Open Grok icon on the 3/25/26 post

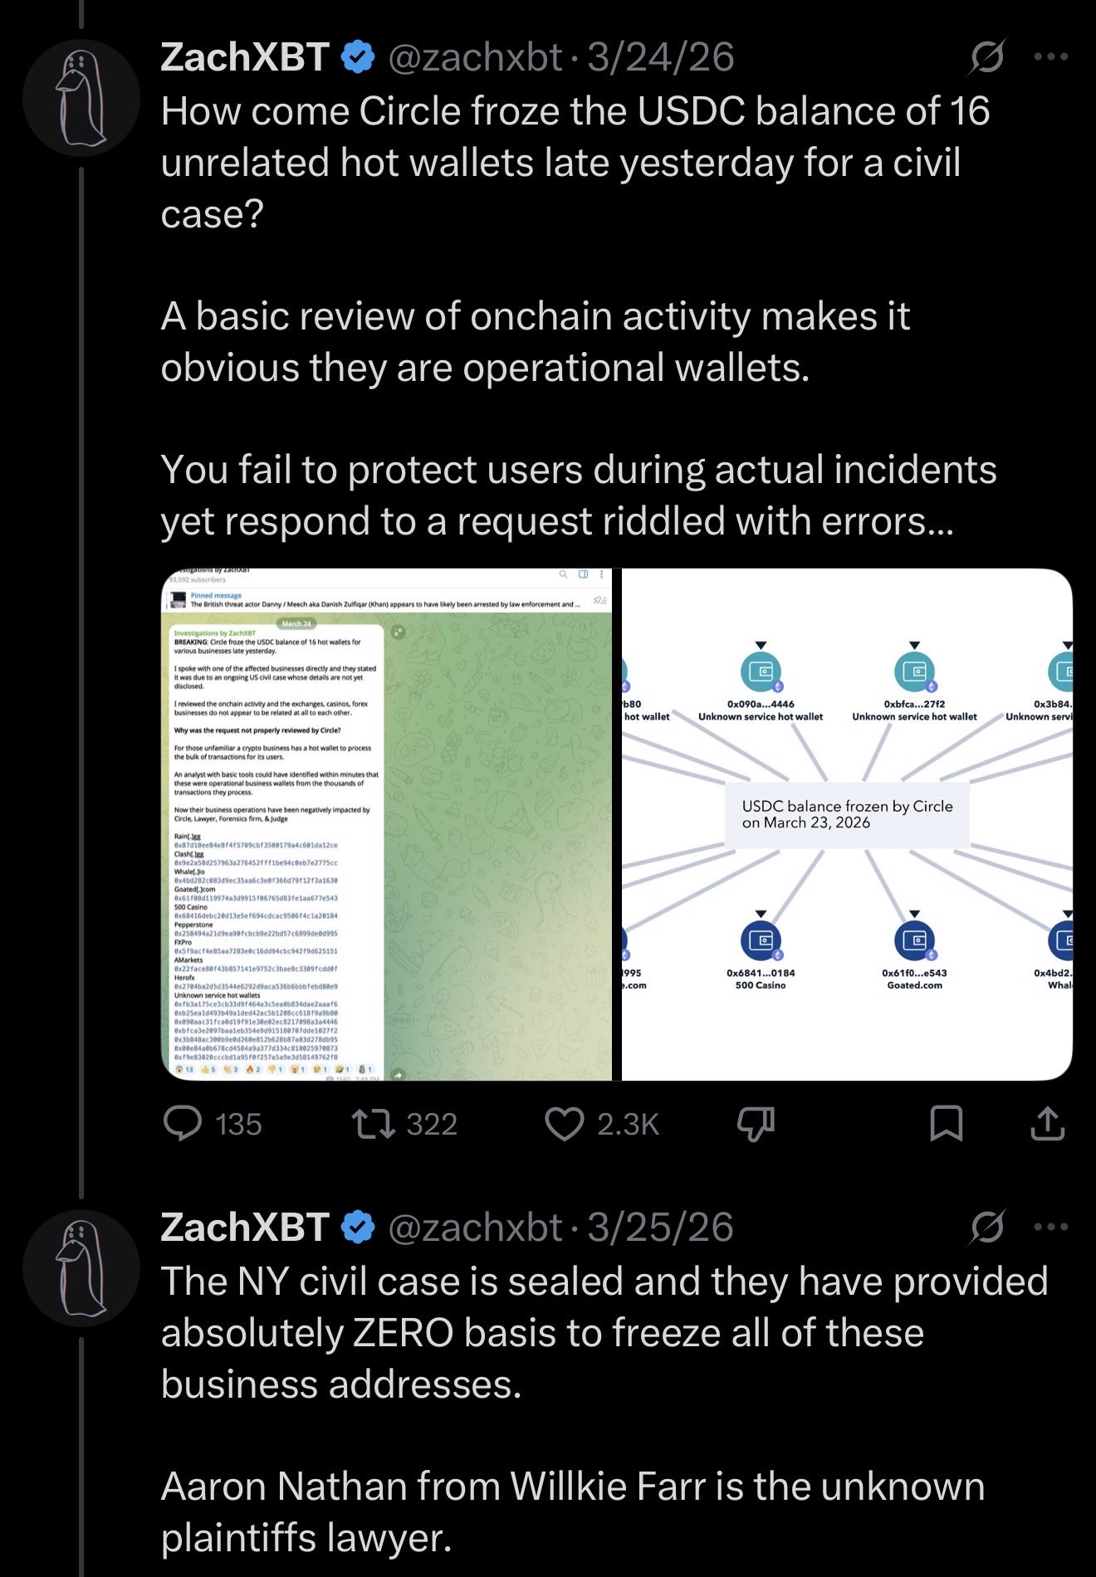[x=988, y=1227]
